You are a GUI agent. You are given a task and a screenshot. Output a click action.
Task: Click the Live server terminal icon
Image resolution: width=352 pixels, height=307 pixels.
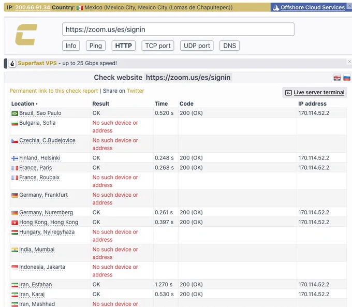click(x=288, y=93)
